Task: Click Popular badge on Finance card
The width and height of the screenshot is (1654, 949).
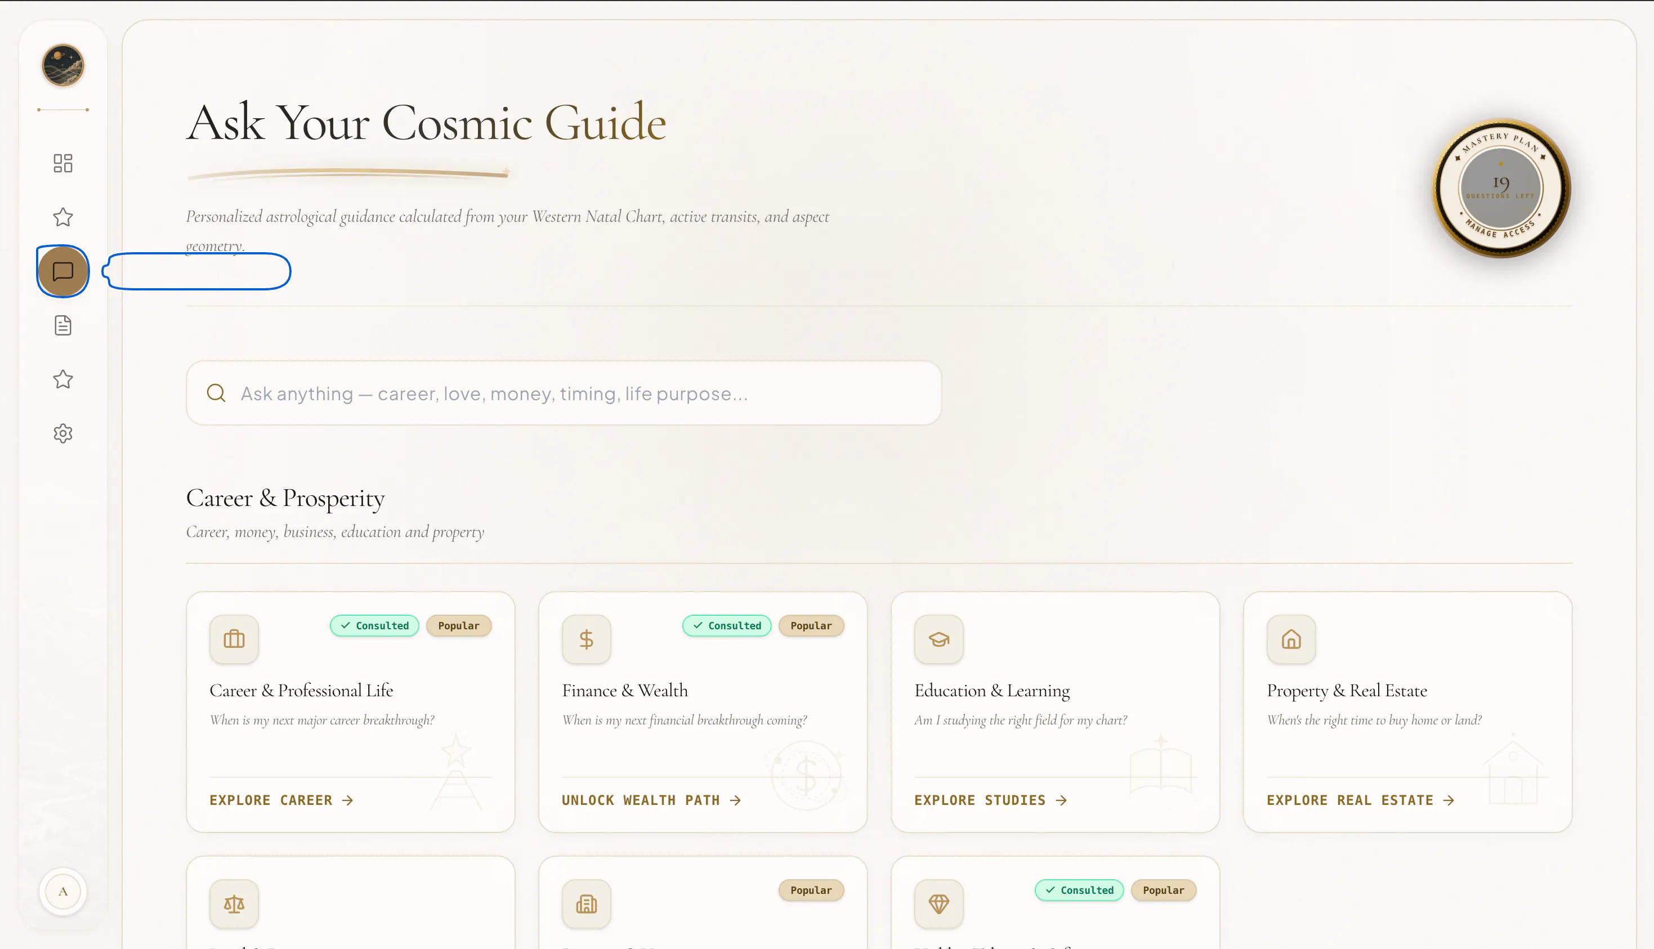Action: (x=811, y=626)
